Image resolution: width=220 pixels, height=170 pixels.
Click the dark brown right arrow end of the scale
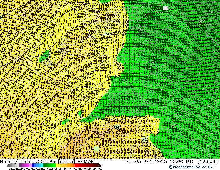[100, 165]
